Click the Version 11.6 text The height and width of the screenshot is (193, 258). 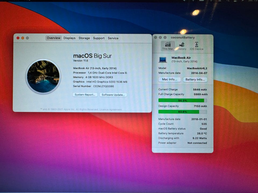point(81,61)
